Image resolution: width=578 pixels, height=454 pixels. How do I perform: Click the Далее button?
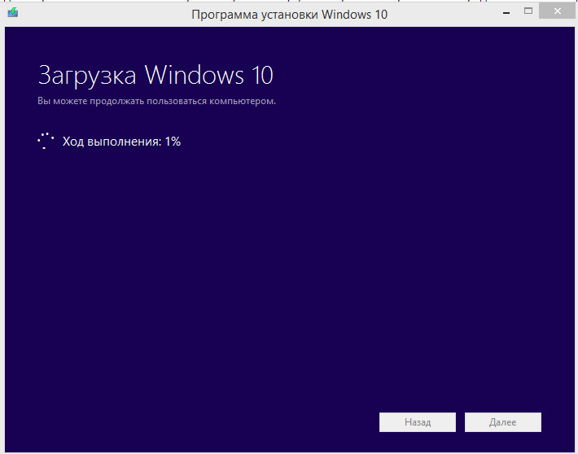(503, 422)
